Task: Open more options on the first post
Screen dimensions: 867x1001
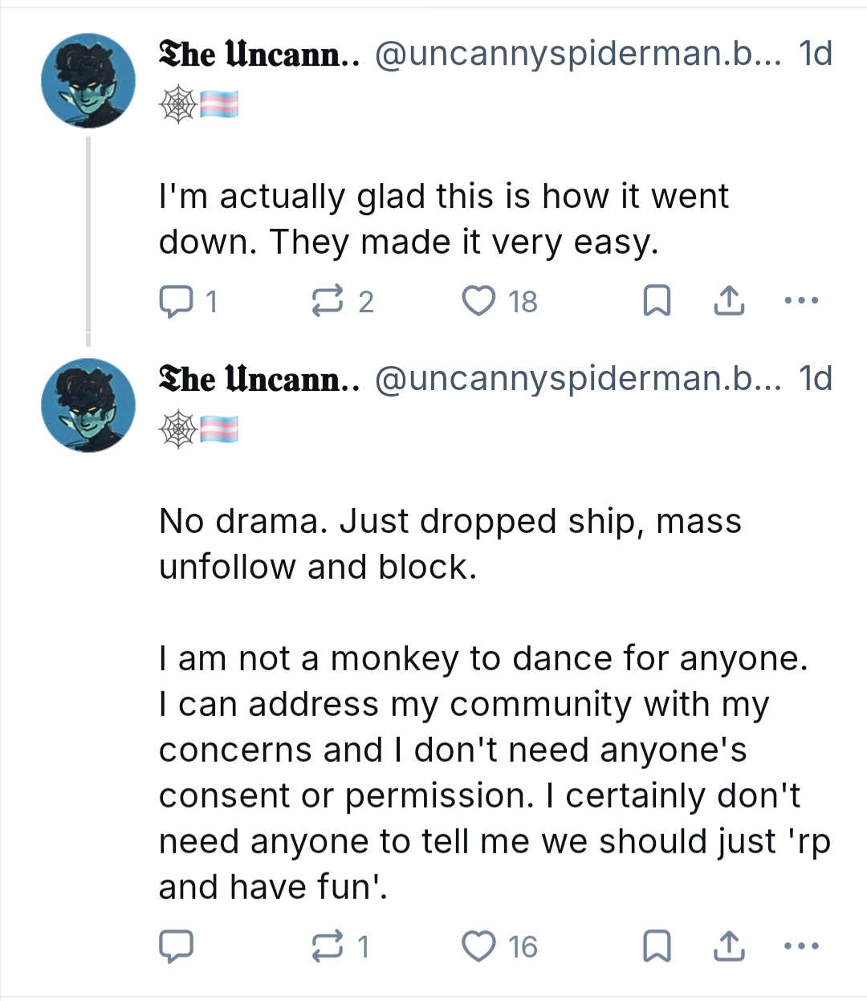Action: click(x=800, y=302)
